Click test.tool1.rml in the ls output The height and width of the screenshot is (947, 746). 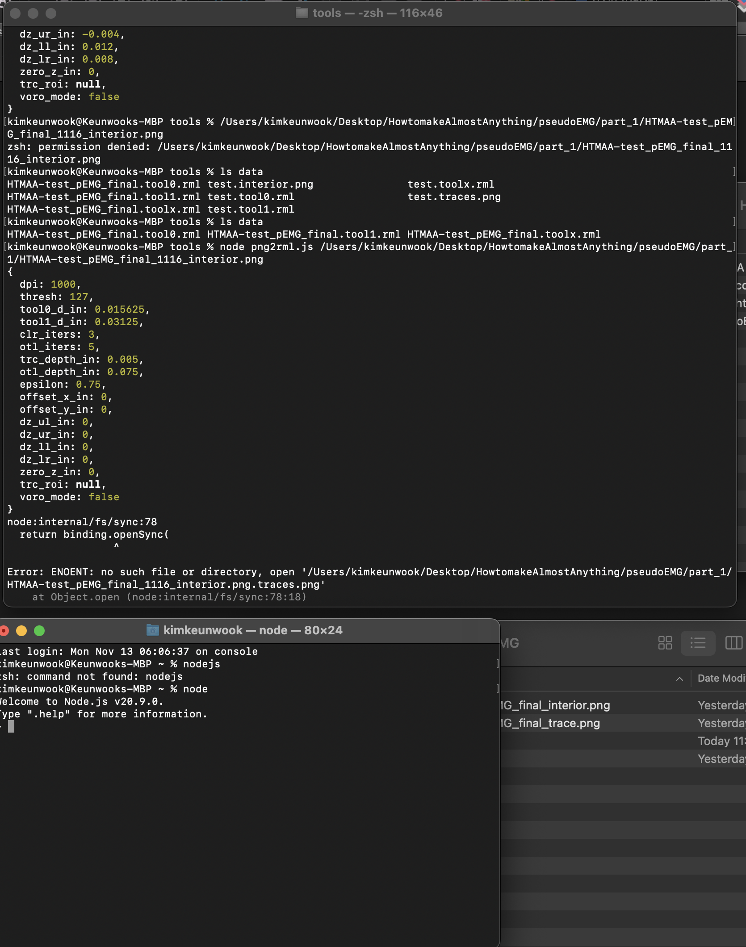click(x=251, y=210)
